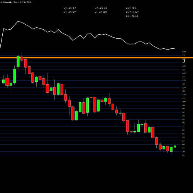
Task: Click the last green candle on the right
Action: (175, 146)
